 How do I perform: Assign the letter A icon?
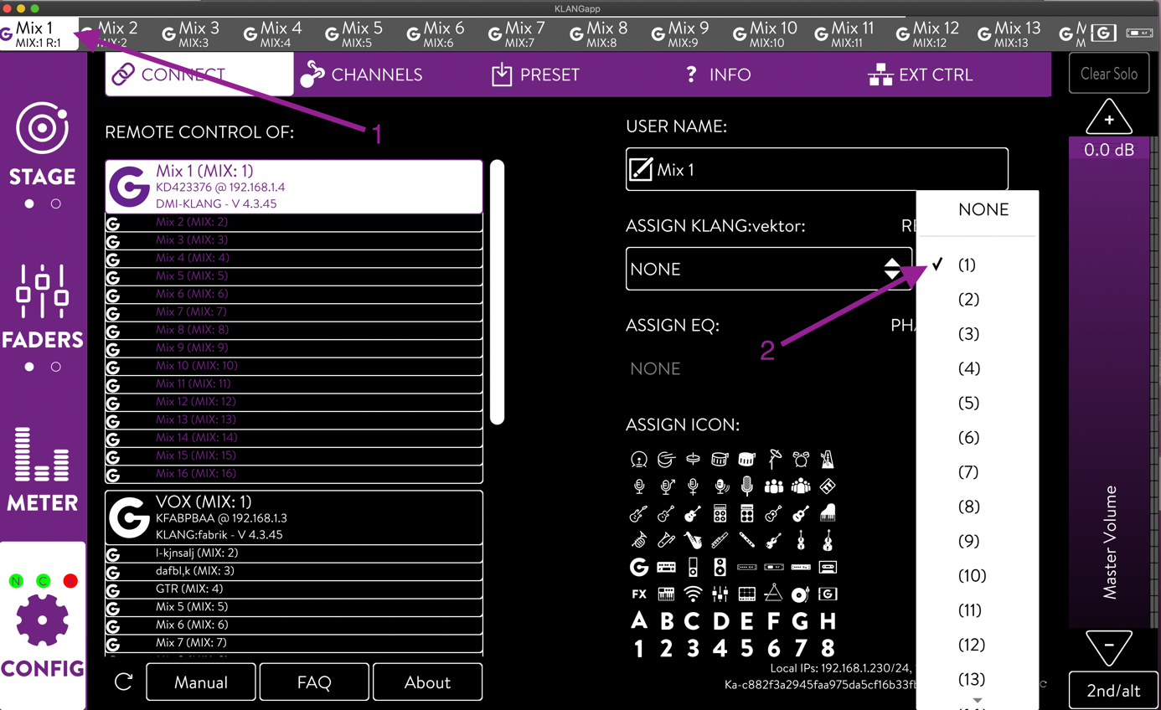point(639,621)
